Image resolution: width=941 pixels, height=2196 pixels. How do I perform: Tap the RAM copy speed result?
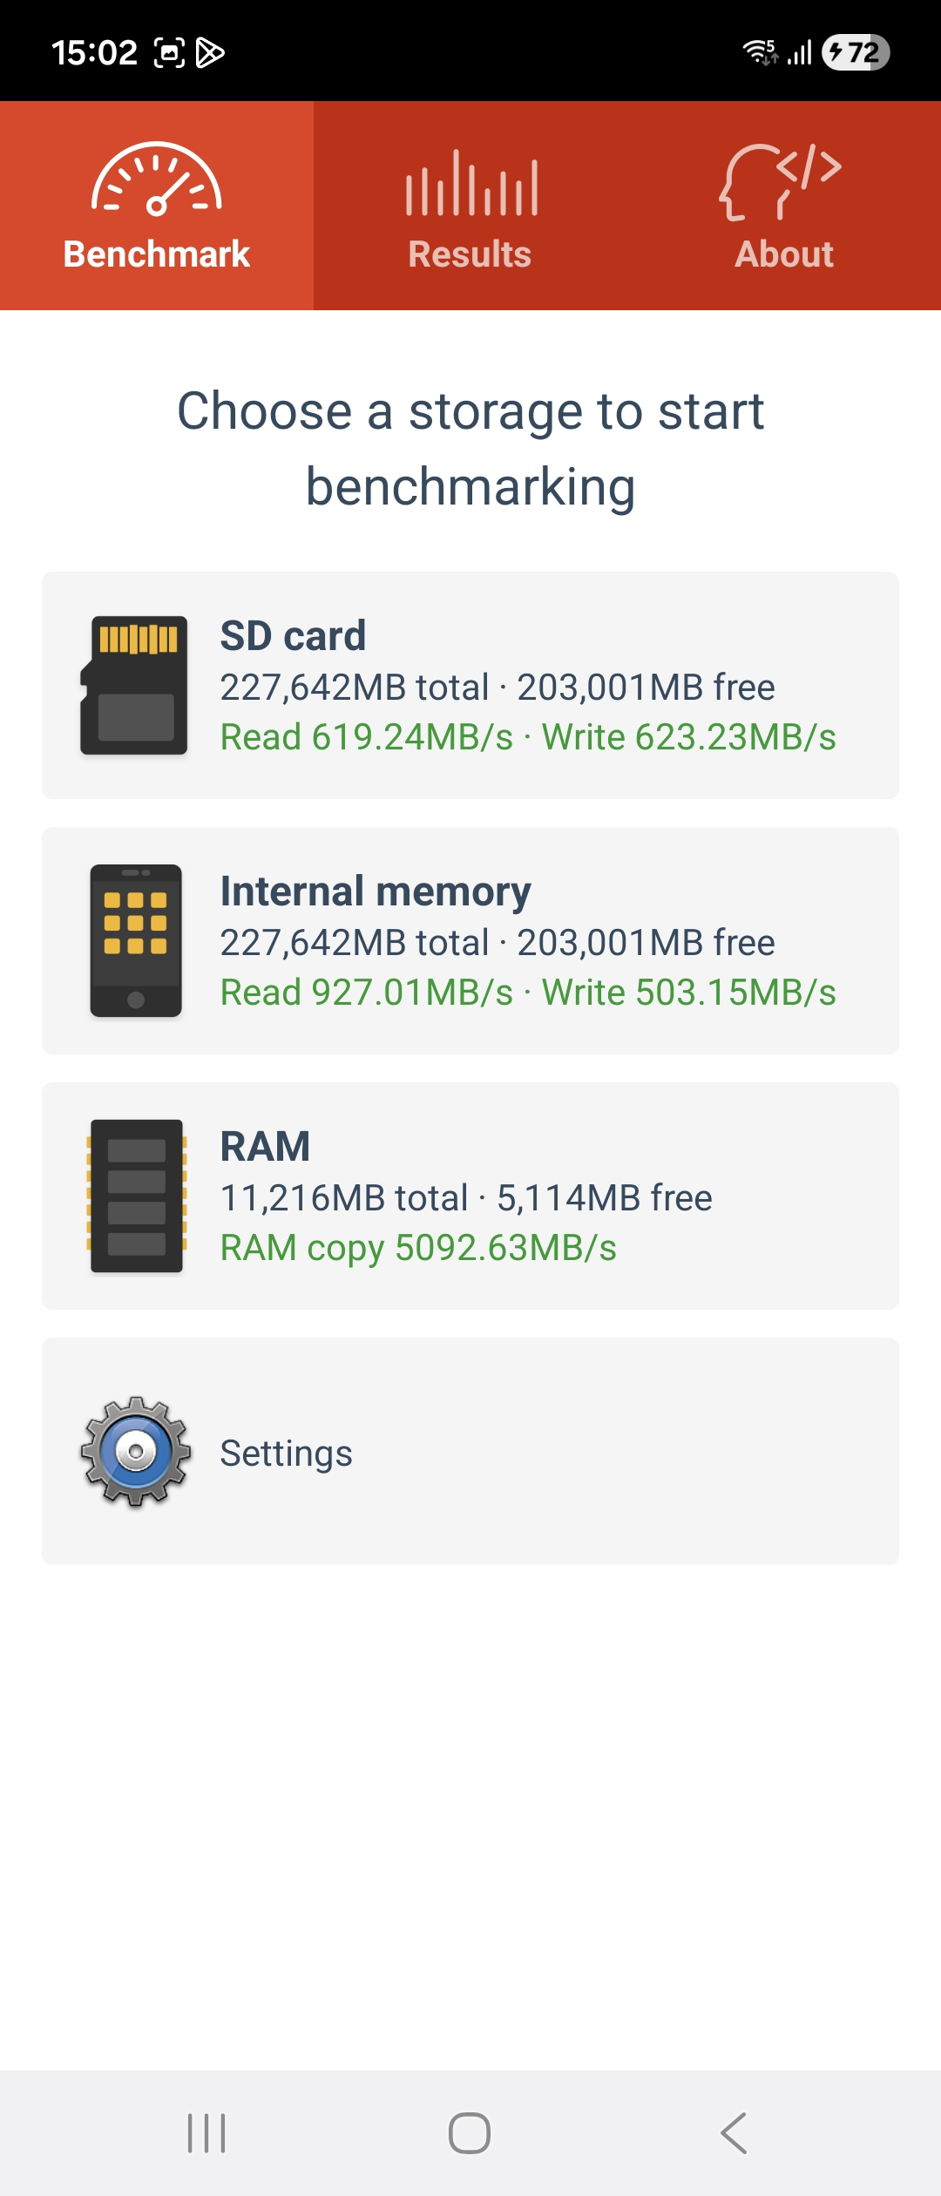pos(418,1248)
